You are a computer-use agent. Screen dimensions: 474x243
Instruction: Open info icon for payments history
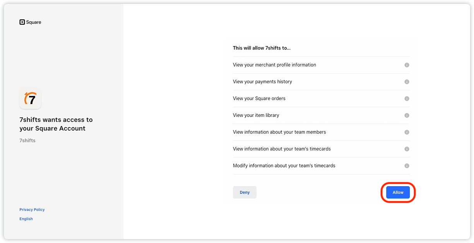[407, 82]
